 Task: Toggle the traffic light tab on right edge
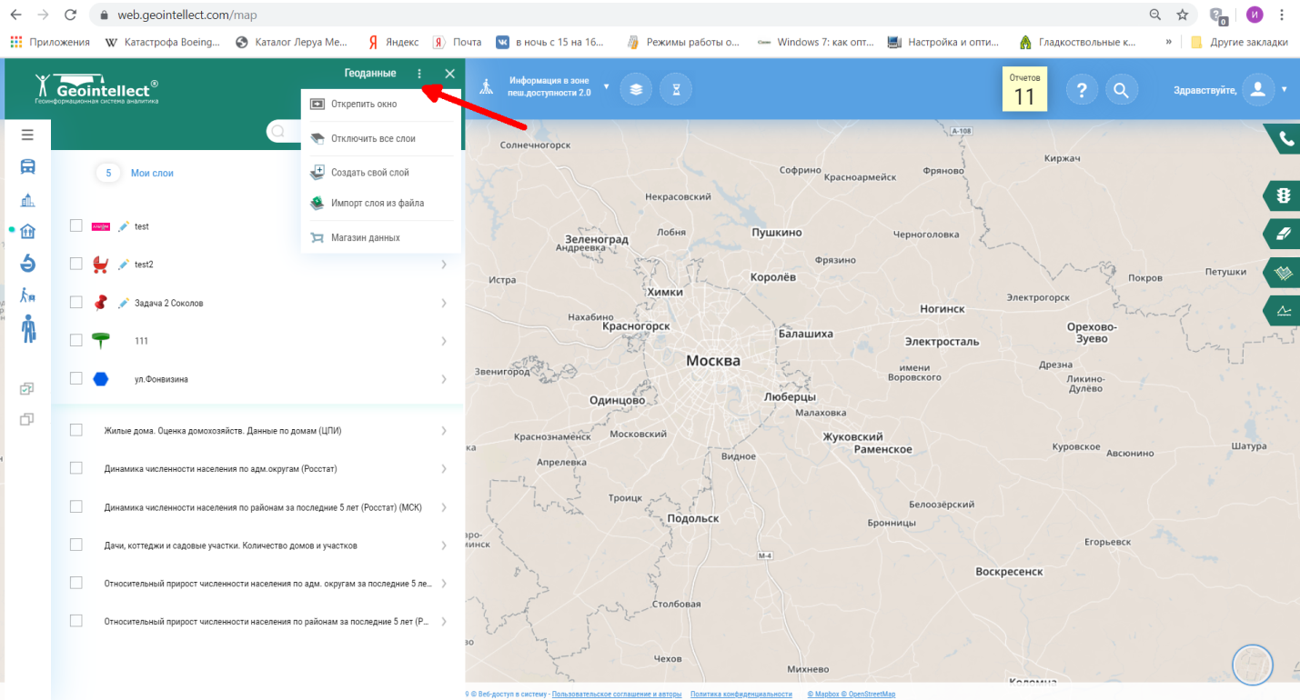point(1284,195)
